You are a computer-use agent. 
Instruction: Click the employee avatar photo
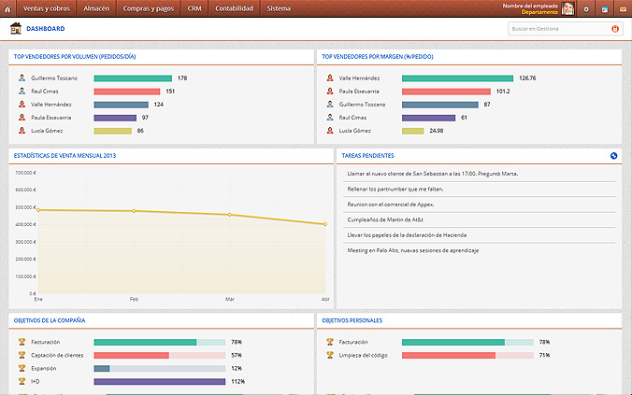pyautogui.click(x=567, y=8)
